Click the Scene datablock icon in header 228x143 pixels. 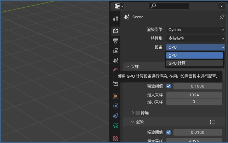click(127, 17)
